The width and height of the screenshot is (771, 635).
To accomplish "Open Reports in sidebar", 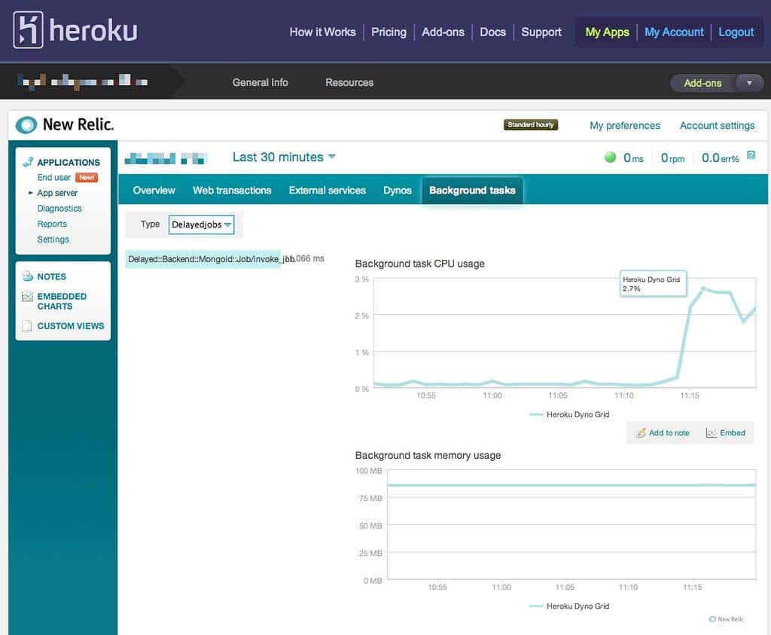I will [52, 224].
